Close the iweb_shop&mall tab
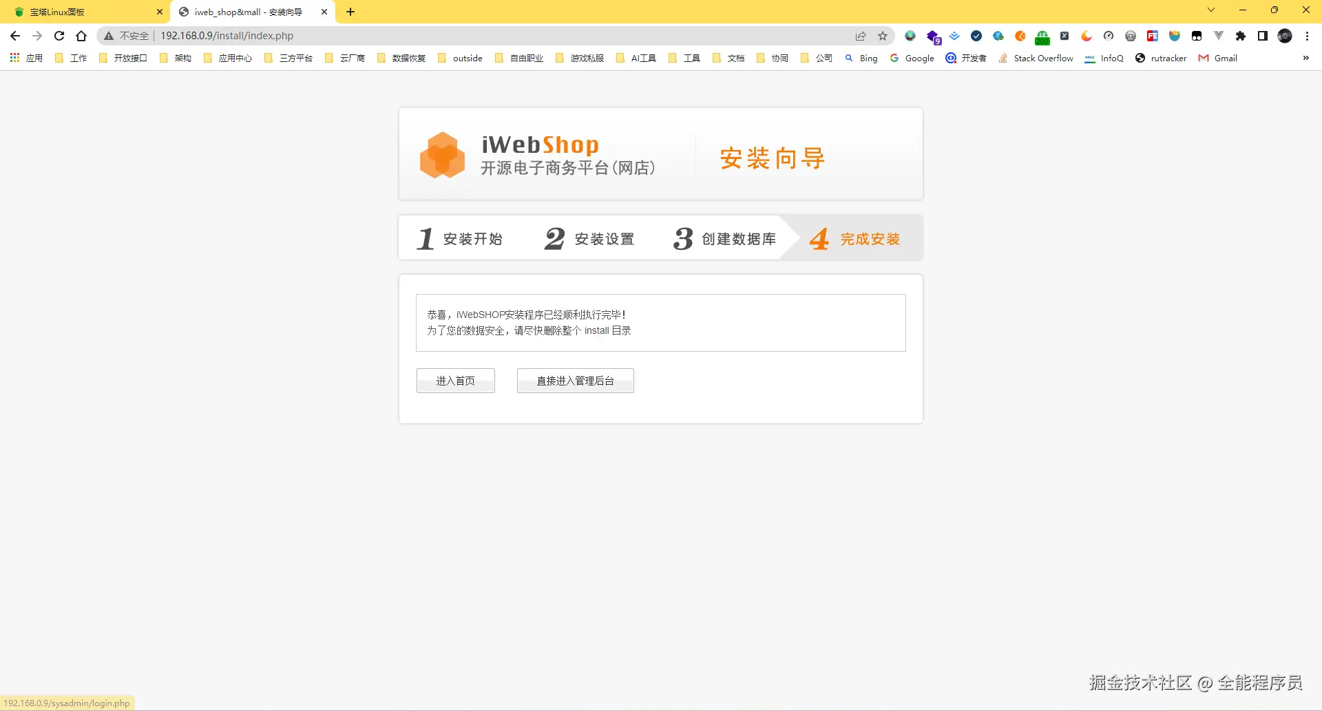This screenshot has height=711, width=1322. point(324,12)
